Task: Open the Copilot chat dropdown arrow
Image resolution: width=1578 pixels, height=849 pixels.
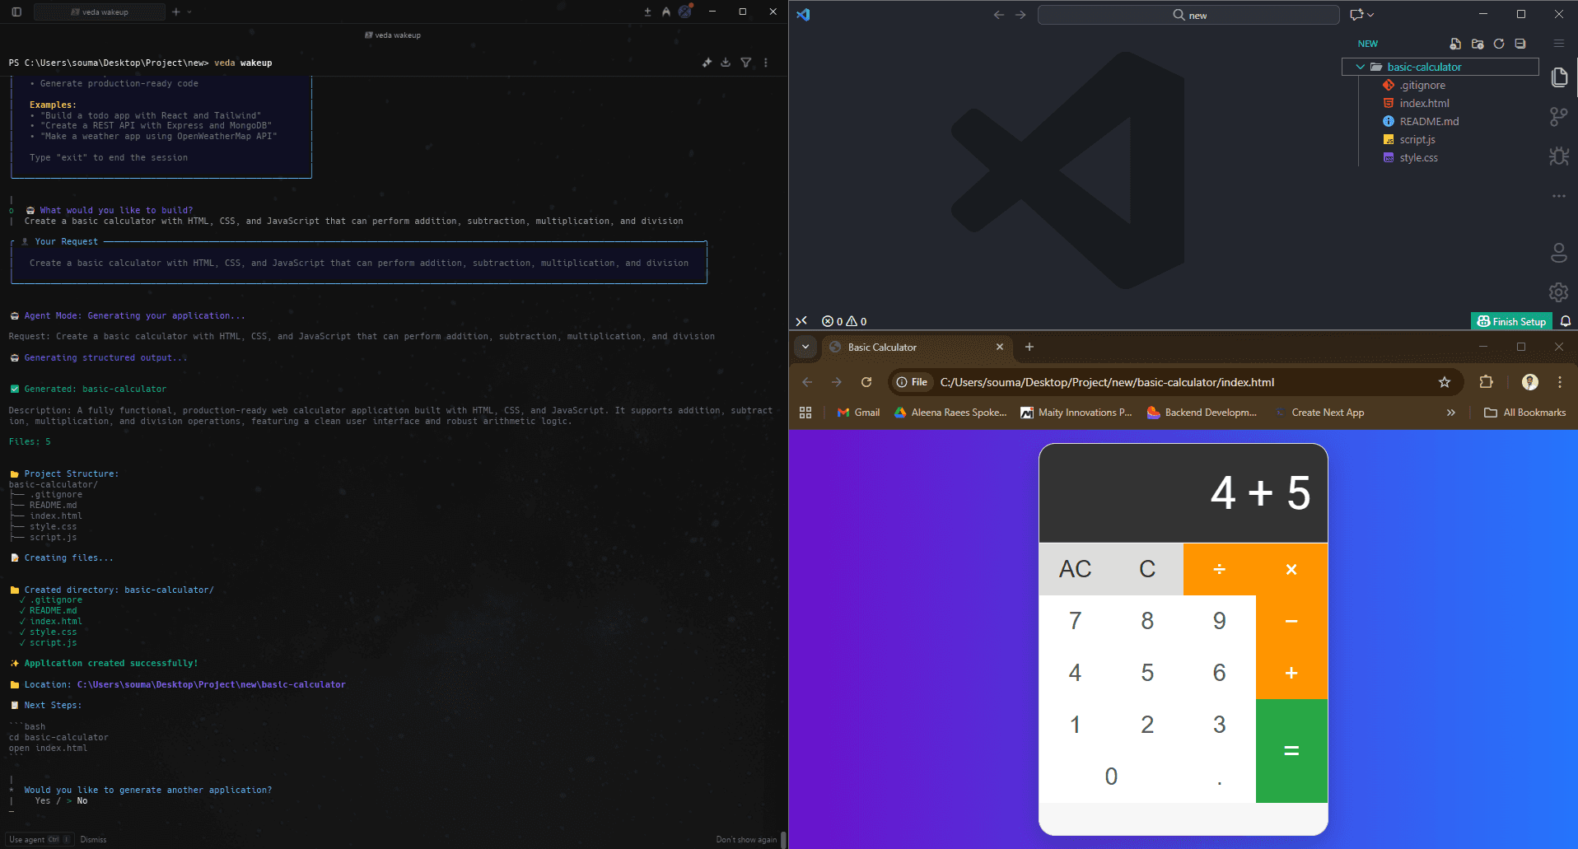Action: pos(1370,15)
